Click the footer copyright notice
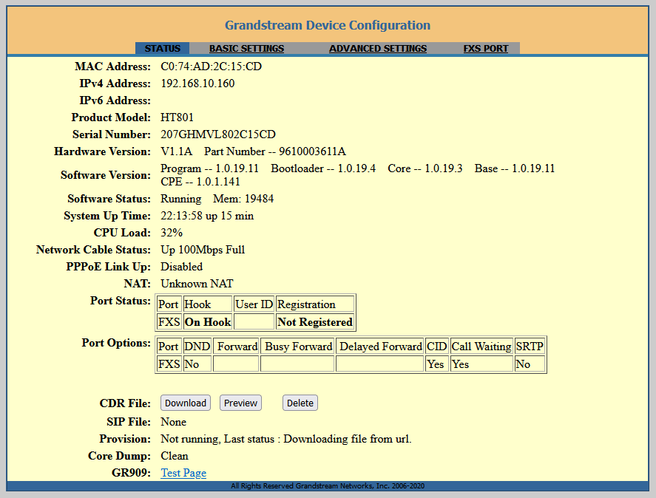This screenshot has width=656, height=498. 328,486
